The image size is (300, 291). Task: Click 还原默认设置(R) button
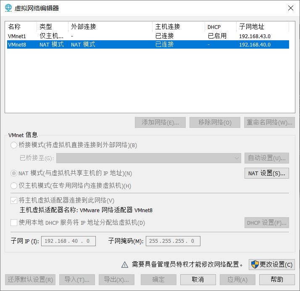(x=30, y=280)
